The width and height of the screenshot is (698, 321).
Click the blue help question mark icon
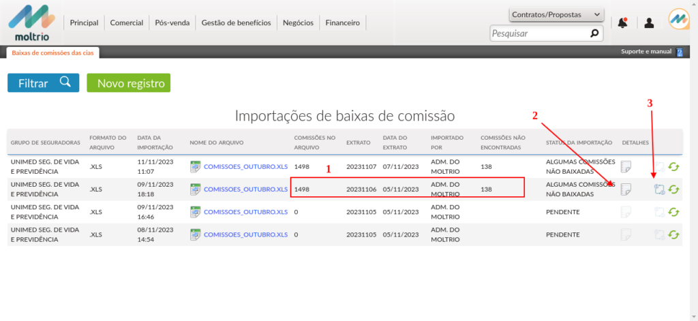(679, 52)
